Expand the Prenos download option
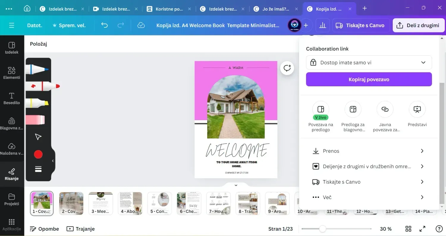The height and width of the screenshot is (236, 446). (369, 151)
